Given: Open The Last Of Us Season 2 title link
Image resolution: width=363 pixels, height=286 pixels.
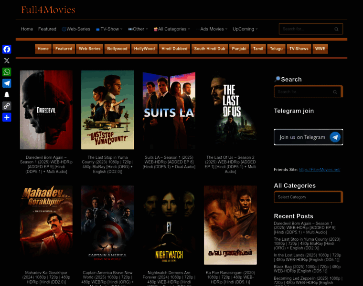Looking at the screenshot, I should (230, 164).
